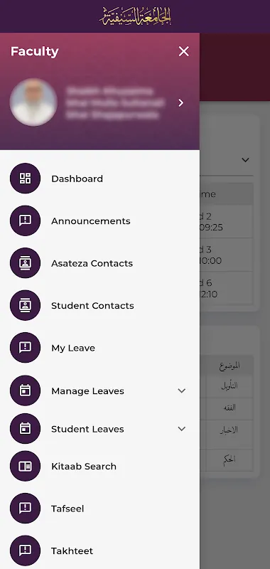Tap the Takhteet icon
Image resolution: width=270 pixels, height=569 pixels.
coord(26,551)
